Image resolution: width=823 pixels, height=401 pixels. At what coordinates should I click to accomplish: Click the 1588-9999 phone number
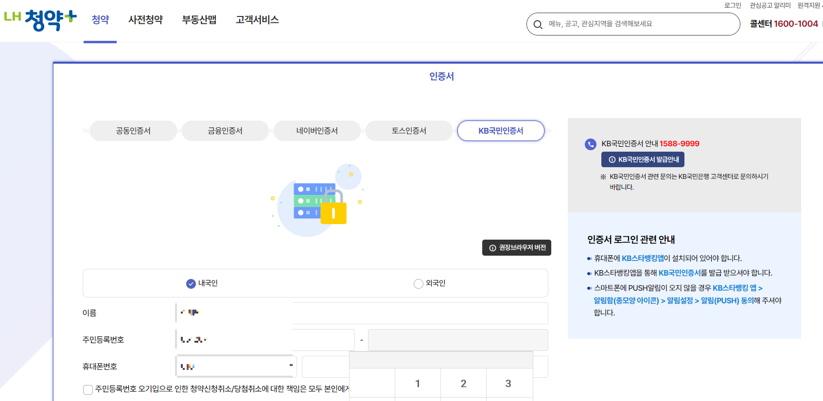680,144
